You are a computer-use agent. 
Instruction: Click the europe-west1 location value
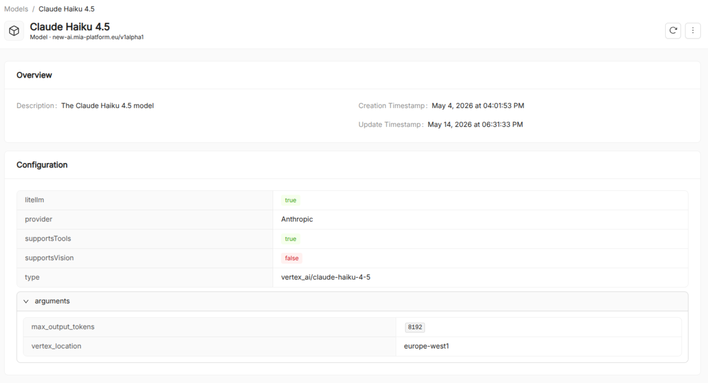426,346
